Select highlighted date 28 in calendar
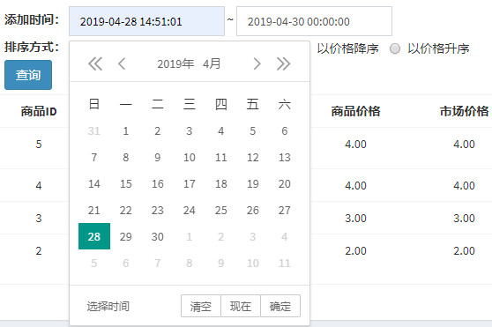Screen dimensions: 492x327 point(94,236)
